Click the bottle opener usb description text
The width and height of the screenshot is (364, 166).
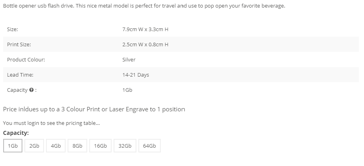click(144, 6)
